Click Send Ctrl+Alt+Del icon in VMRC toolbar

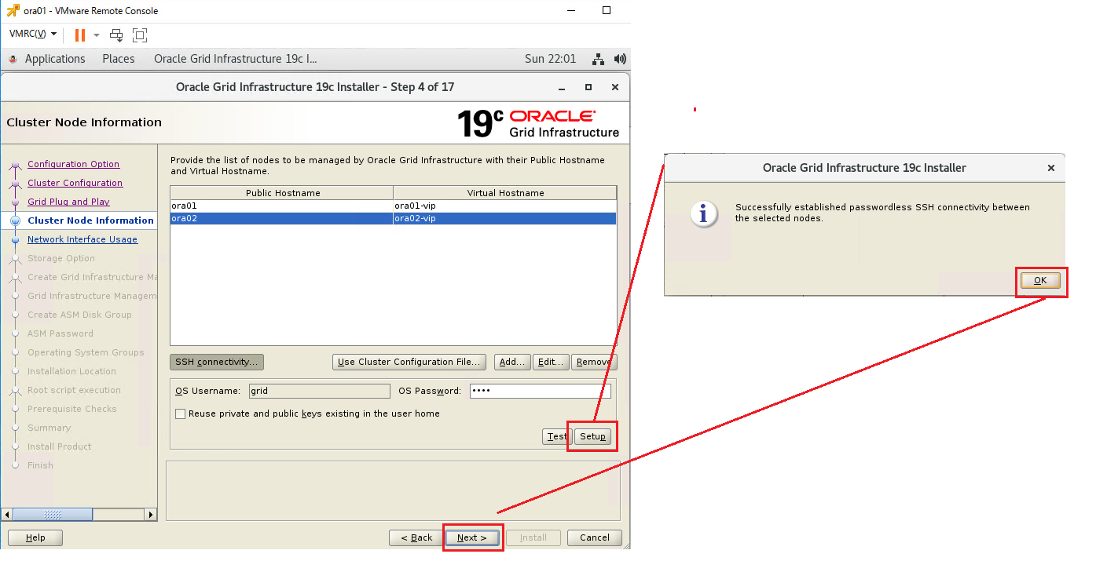click(116, 35)
